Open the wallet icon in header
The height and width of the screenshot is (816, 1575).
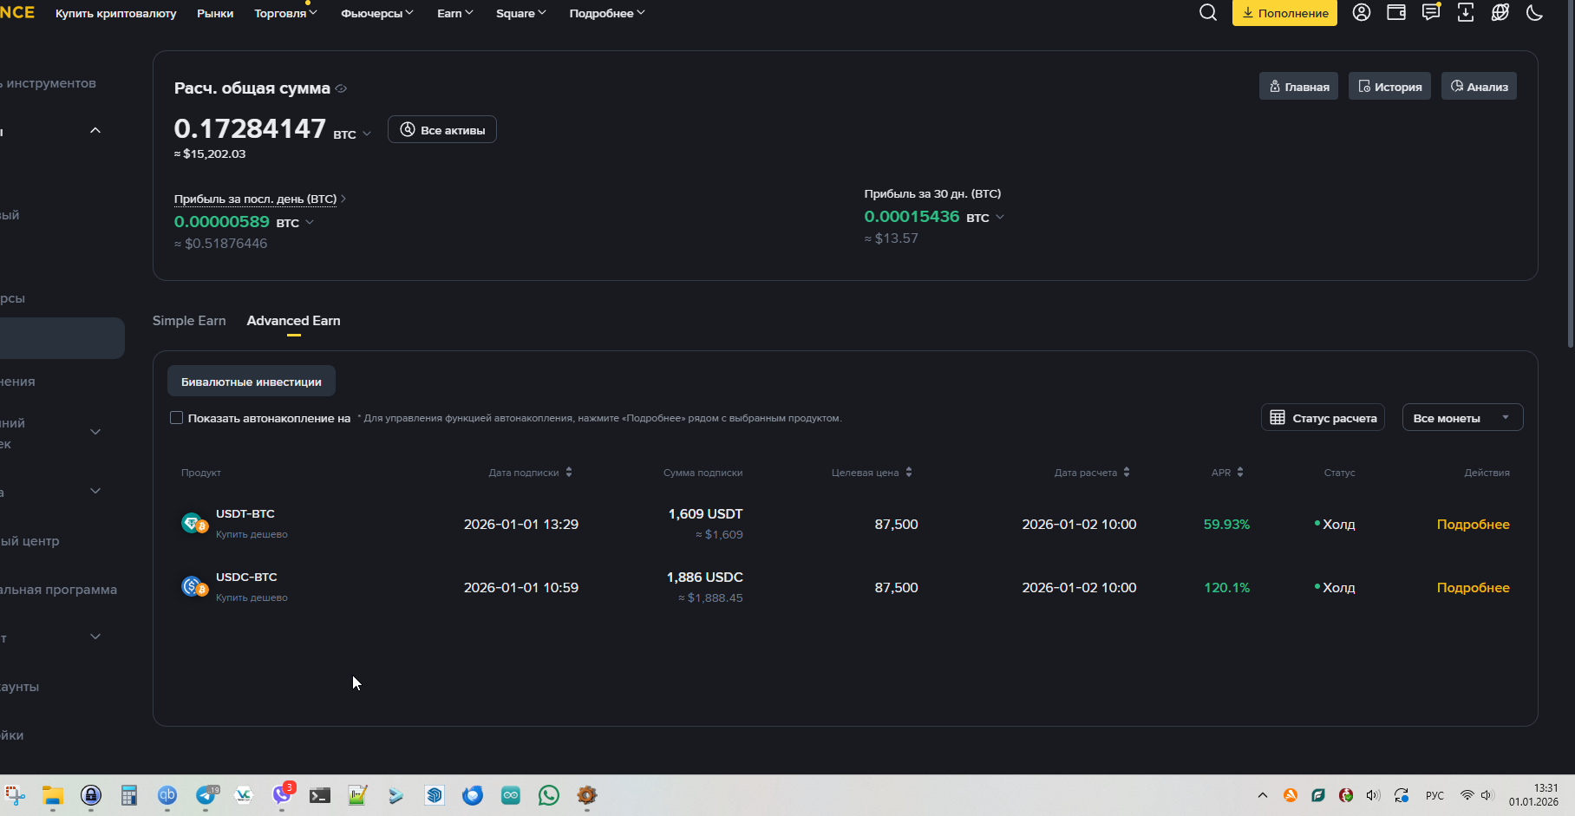pyautogui.click(x=1396, y=12)
